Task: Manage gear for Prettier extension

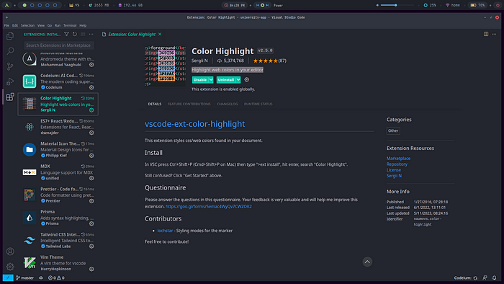Action: (91, 201)
